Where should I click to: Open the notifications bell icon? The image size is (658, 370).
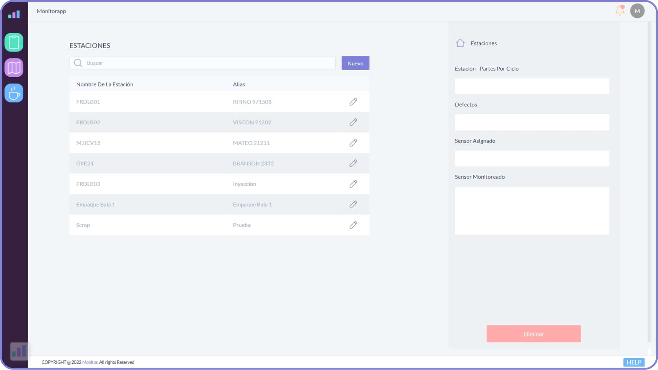pyautogui.click(x=620, y=11)
